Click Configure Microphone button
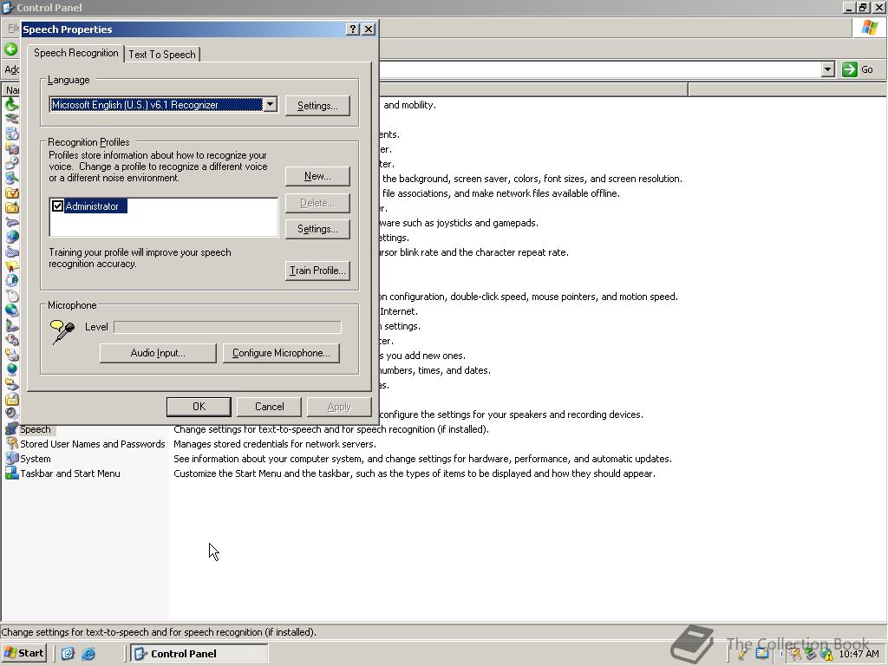This screenshot has height=666, width=888. click(x=281, y=353)
